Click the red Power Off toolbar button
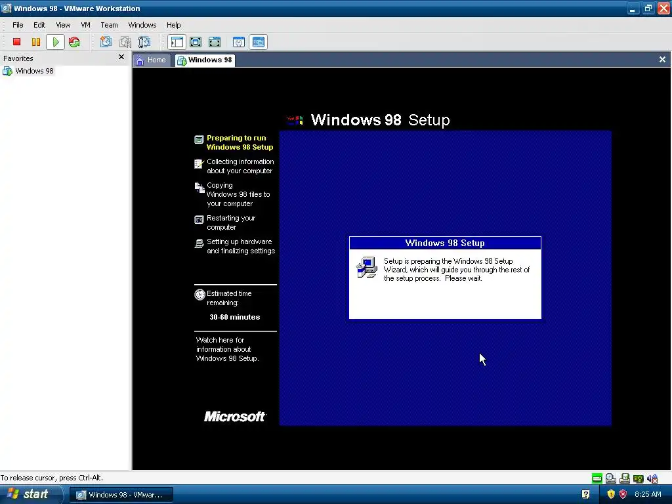672x504 pixels. 16,42
